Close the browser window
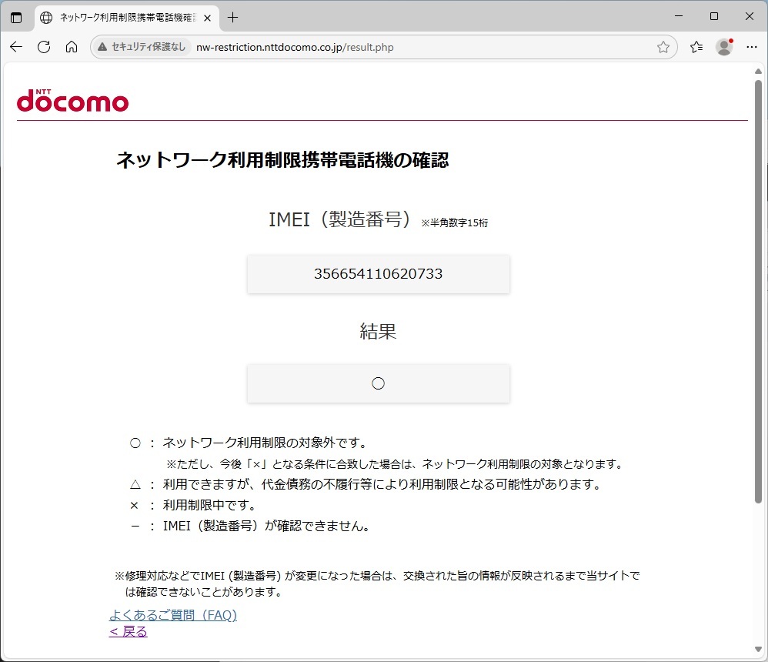This screenshot has width=768, height=662. [x=750, y=16]
